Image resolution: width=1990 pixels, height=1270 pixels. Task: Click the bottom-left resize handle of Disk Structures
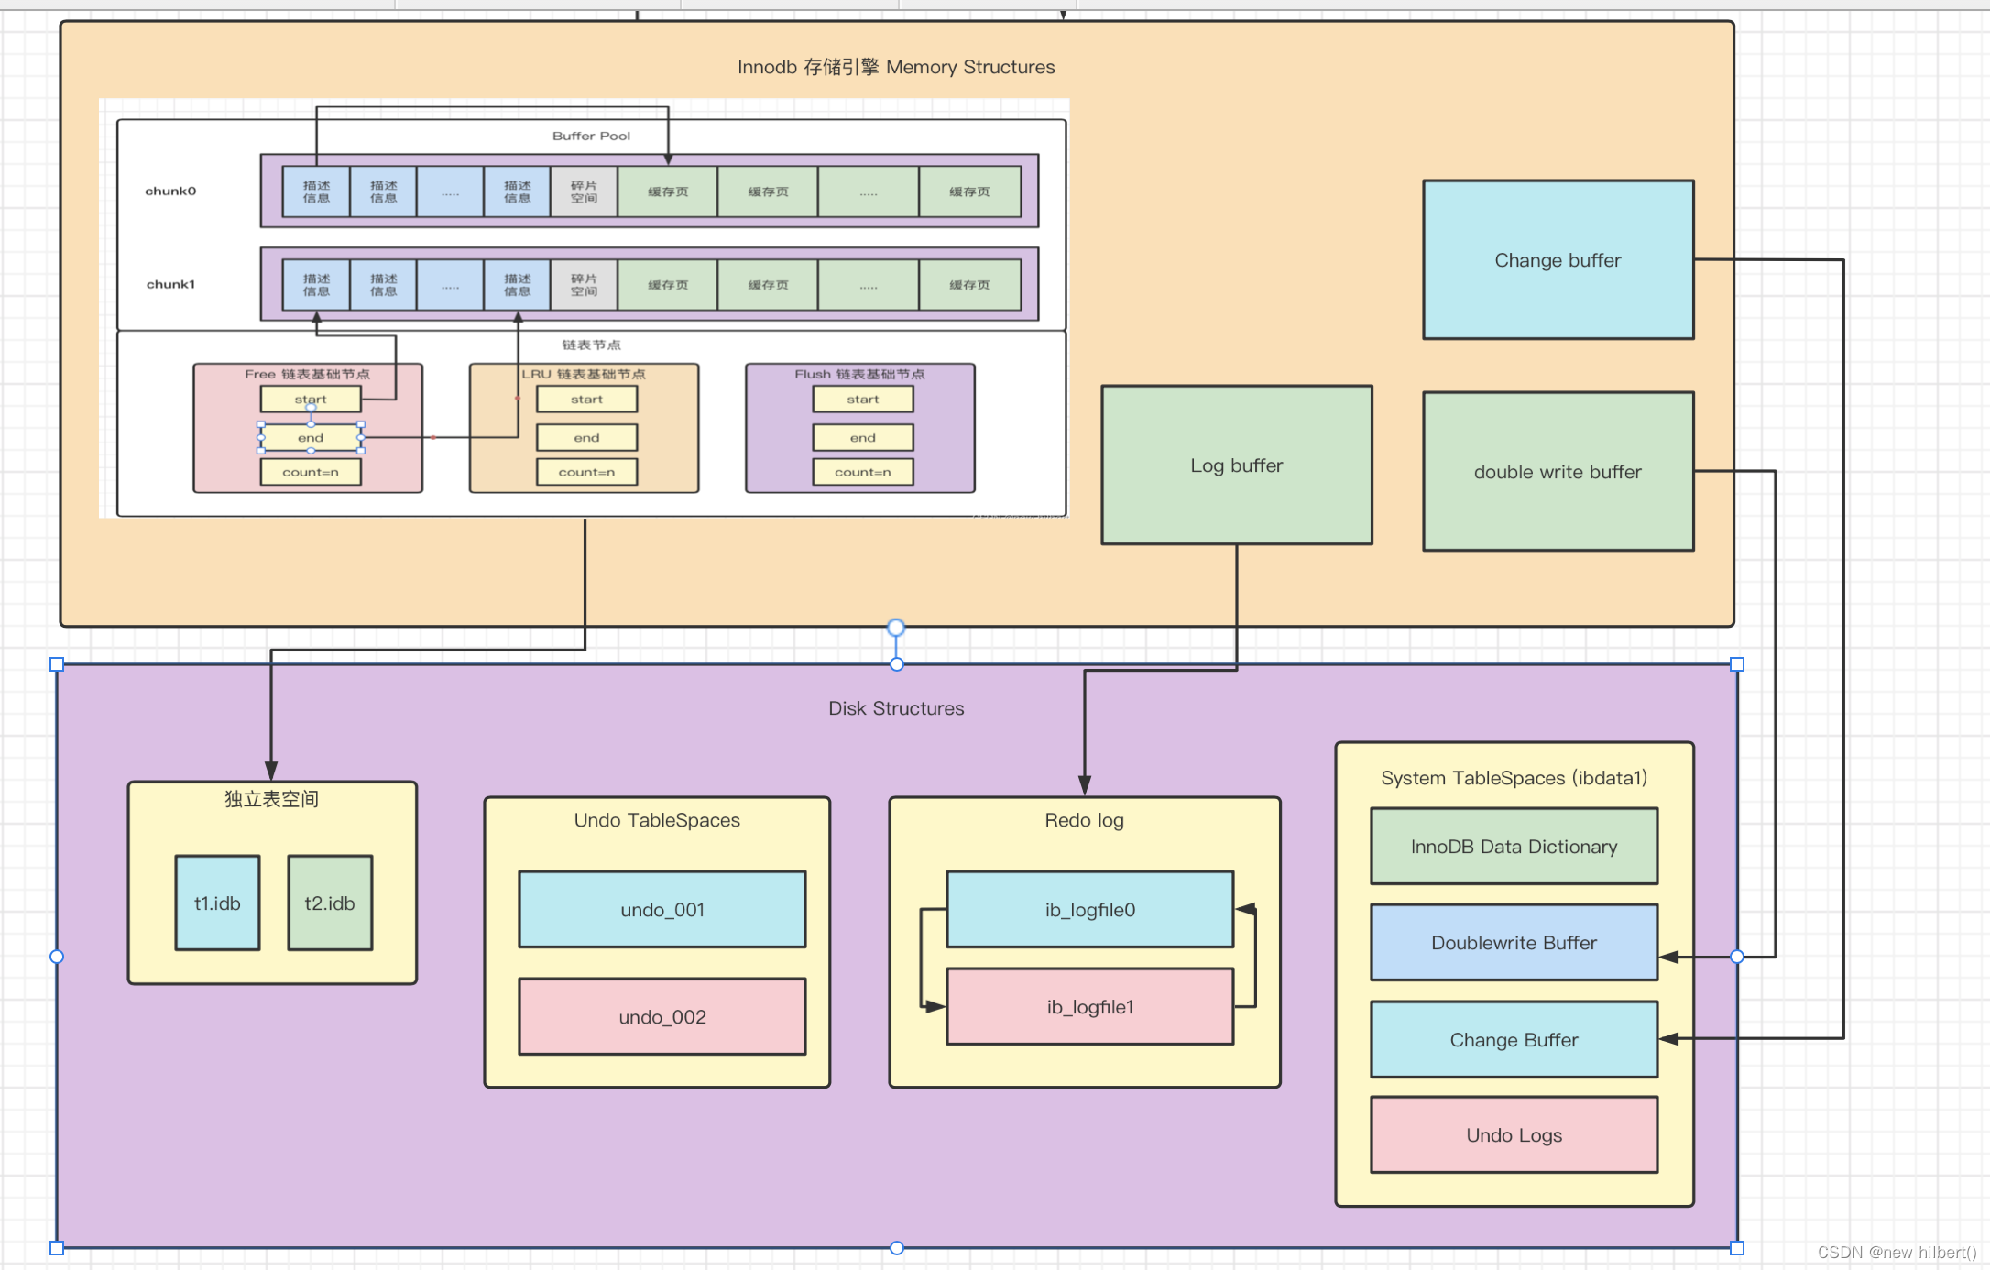57,1247
